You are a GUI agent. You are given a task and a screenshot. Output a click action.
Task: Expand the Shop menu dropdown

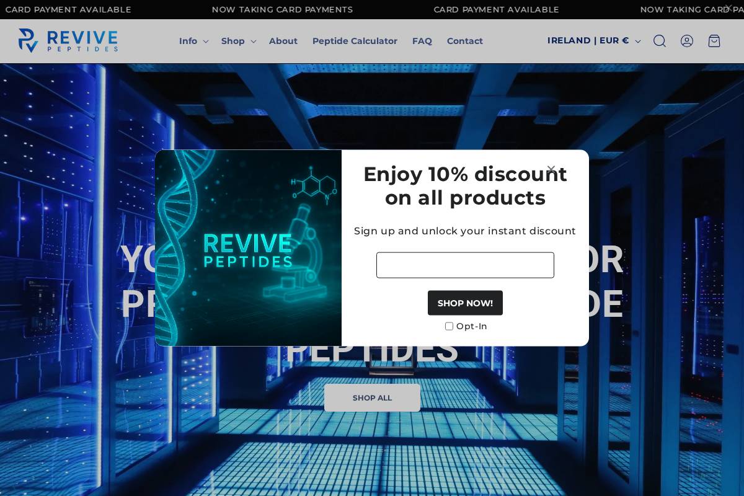[x=239, y=41]
